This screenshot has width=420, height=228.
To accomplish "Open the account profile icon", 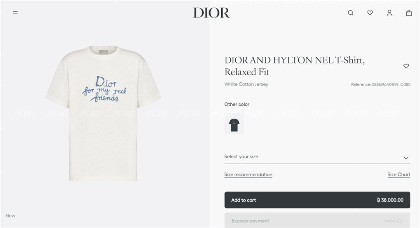I will [x=389, y=13].
